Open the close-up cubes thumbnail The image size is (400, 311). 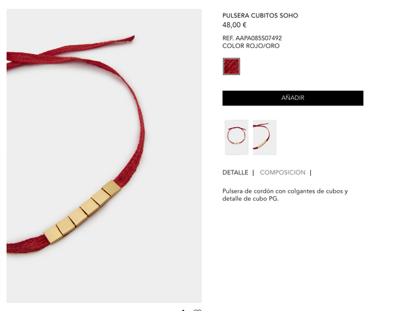[265, 137]
